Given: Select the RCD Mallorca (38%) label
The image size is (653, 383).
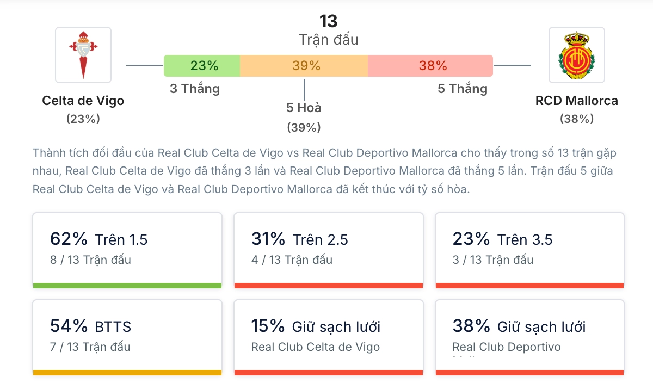Looking at the screenshot, I should [x=576, y=108].
